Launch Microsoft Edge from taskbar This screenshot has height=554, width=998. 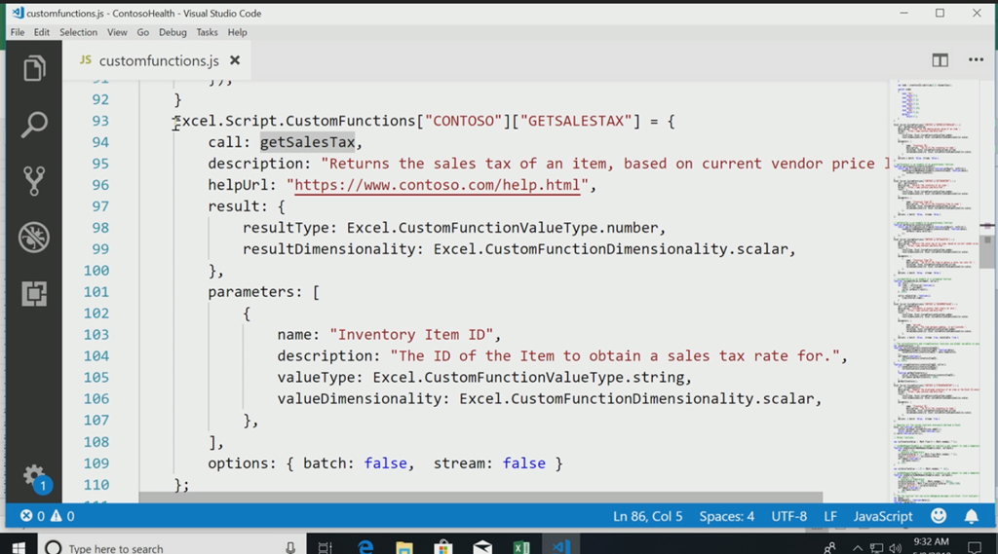coord(365,546)
